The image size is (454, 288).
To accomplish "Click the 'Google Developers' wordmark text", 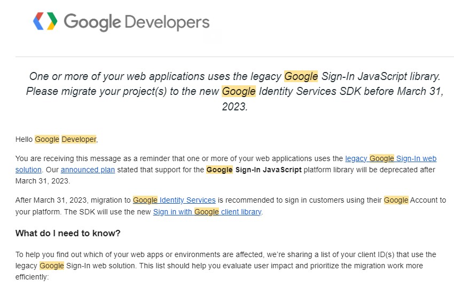I will [x=136, y=22].
